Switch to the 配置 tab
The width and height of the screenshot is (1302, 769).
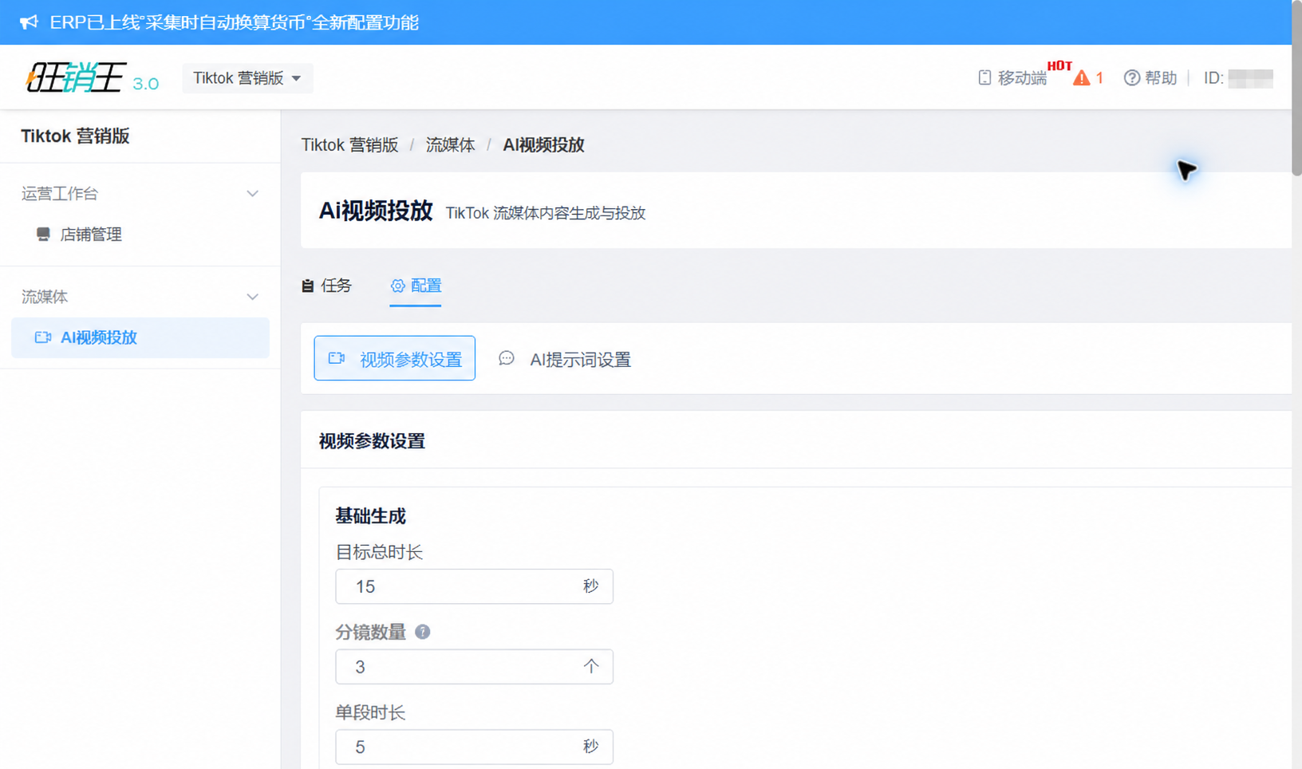click(x=416, y=286)
